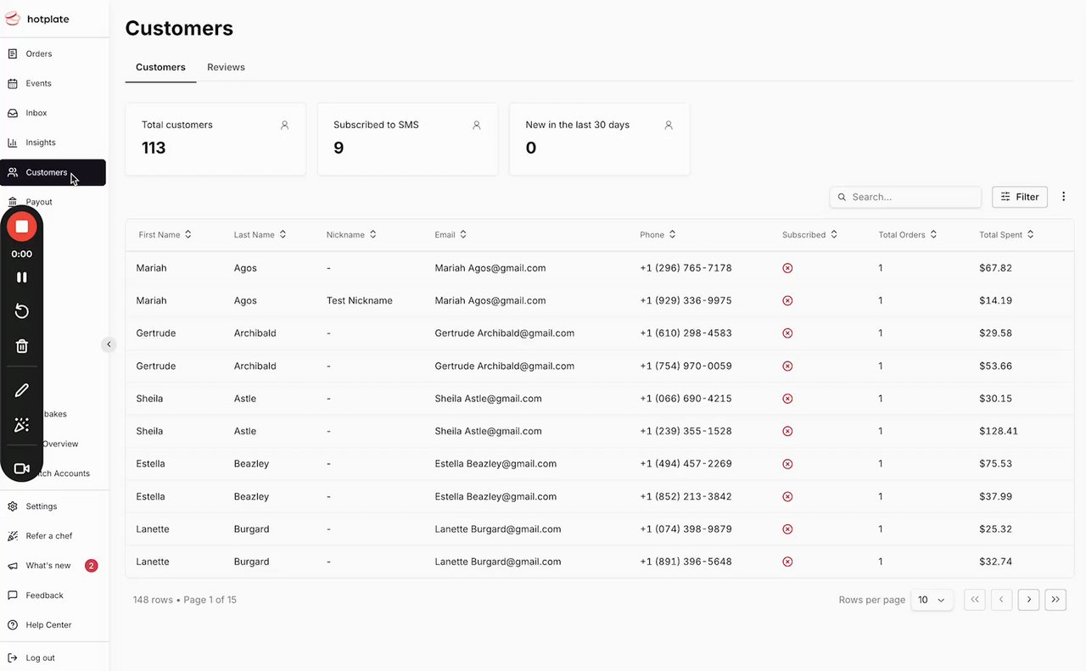
Task: Jump to the last page
Action: (x=1055, y=600)
